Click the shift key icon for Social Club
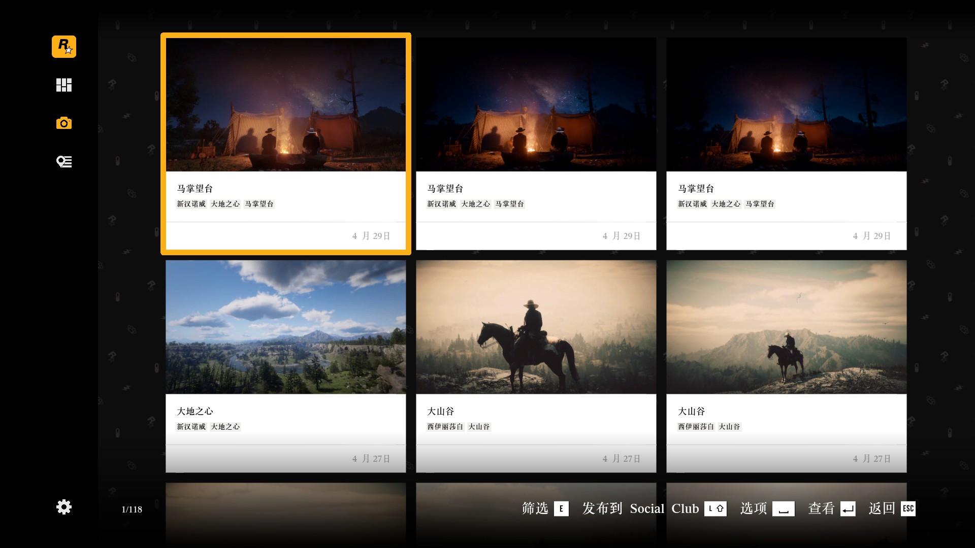This screenshot has height=548, width=975. [715, 508]
